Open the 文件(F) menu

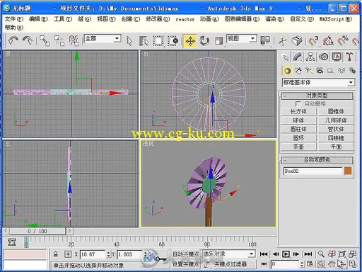click(14, 19)
